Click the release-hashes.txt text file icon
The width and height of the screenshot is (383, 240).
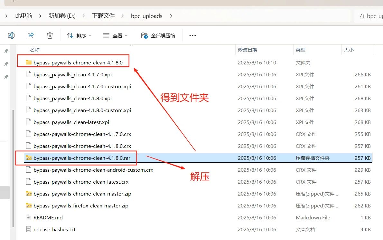point(28,229)
